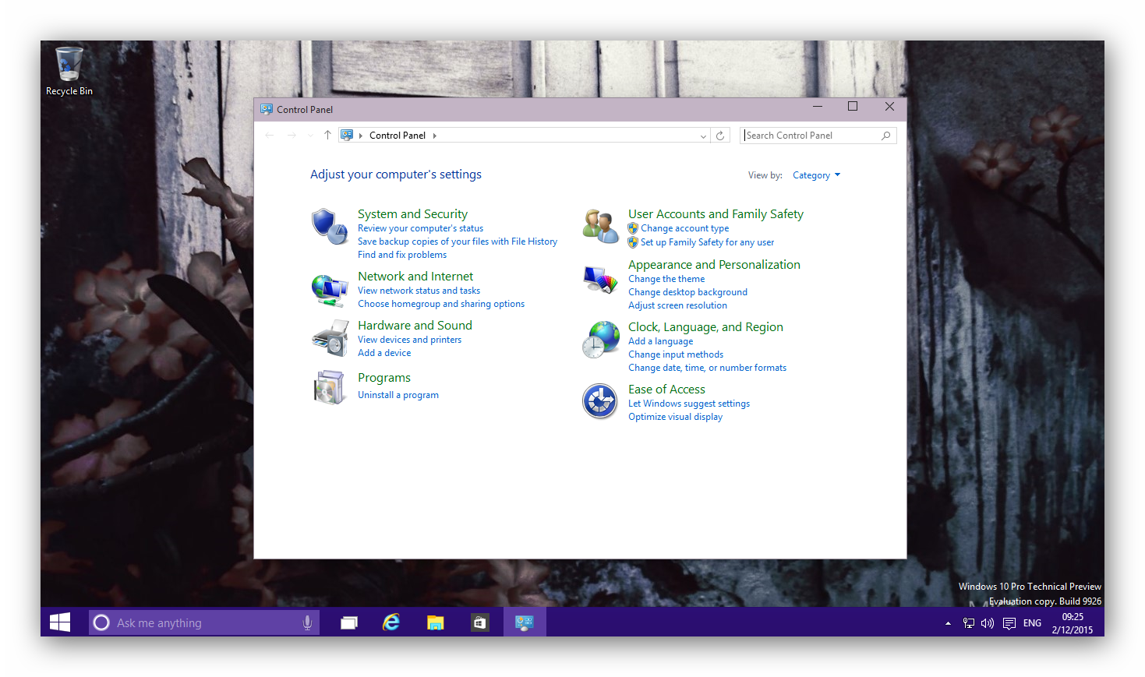Open the Action Center notifications icon
The height and width of the screenshot is (677, 1145).
1009,623
